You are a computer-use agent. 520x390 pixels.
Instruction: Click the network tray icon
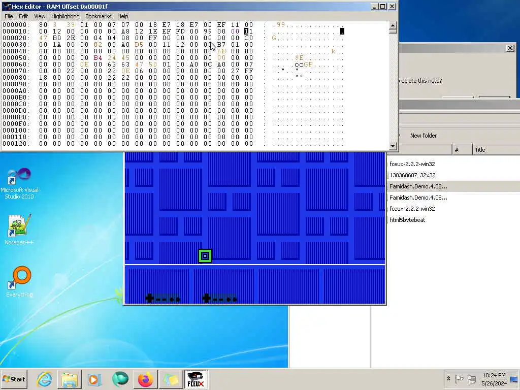click(471, 379)
